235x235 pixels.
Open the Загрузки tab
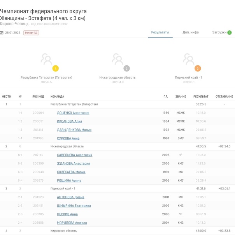219,32
